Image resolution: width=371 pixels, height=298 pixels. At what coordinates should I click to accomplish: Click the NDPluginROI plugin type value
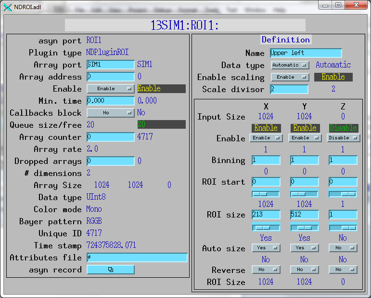click(x=107, y=52)
